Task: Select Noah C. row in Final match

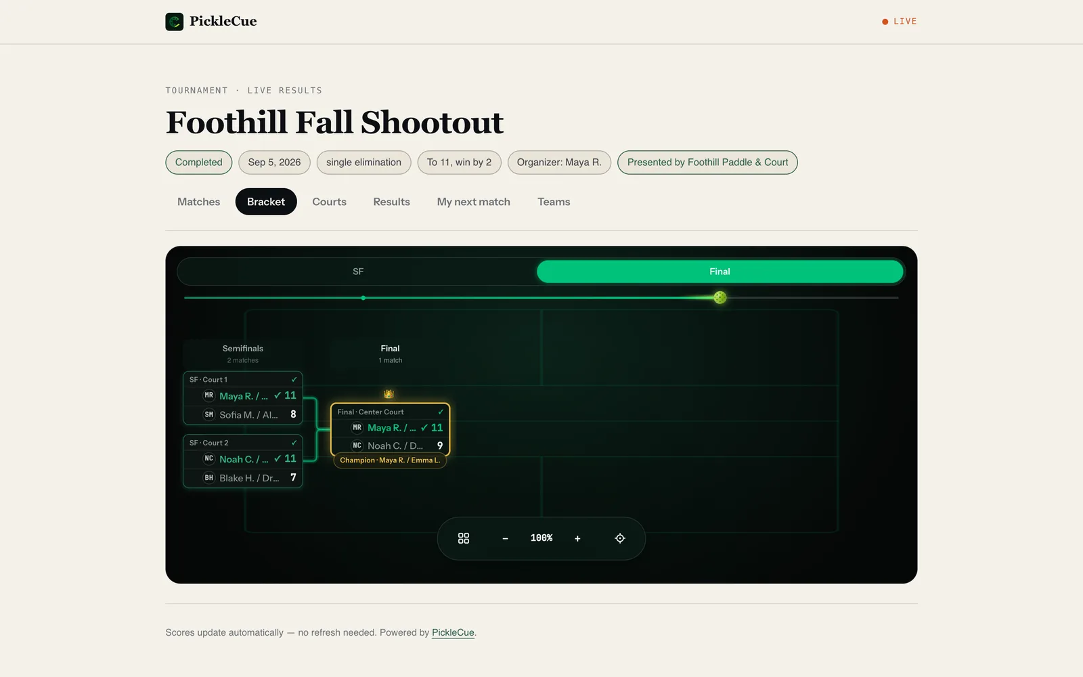Action: click(x=390, y=445)
